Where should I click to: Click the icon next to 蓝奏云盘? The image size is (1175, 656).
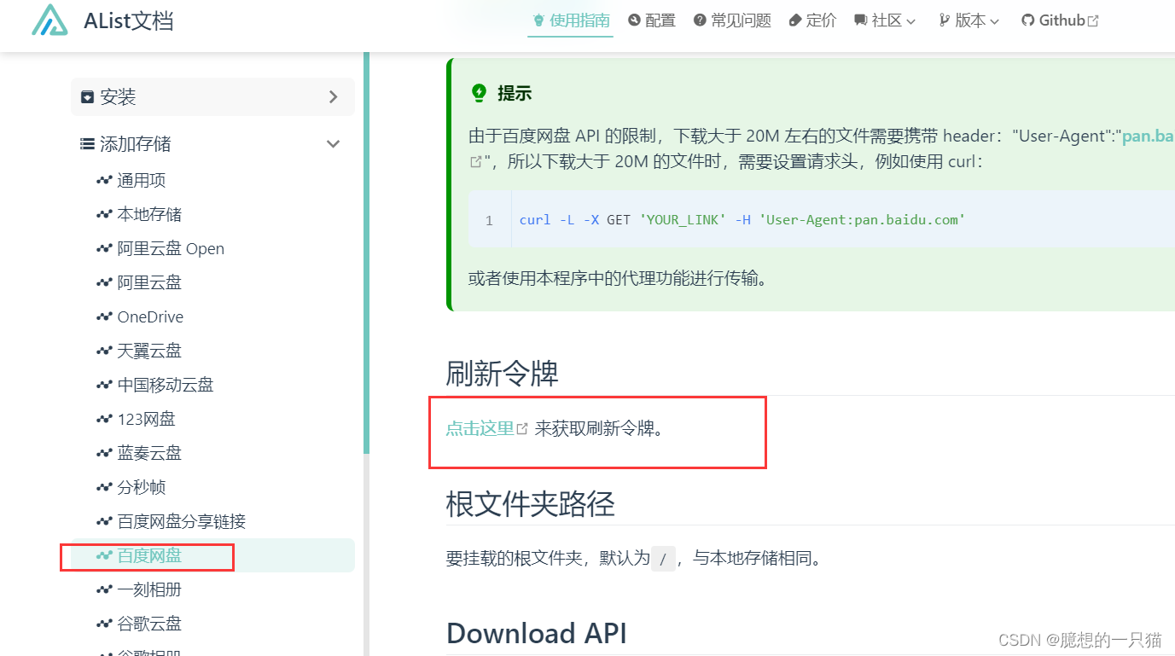click(104, 453)
